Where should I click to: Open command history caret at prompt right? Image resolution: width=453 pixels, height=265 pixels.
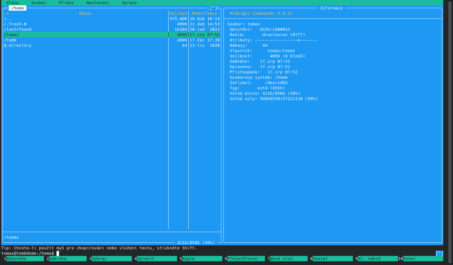440,253
